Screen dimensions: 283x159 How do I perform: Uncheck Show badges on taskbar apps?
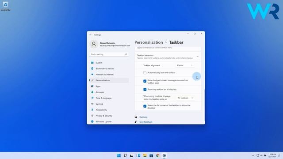[x=145, y=81]
